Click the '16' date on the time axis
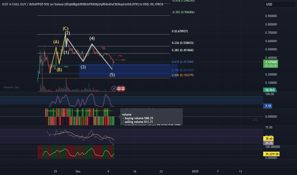Viewport: 297px width, 175px height. tap(135, 171)
